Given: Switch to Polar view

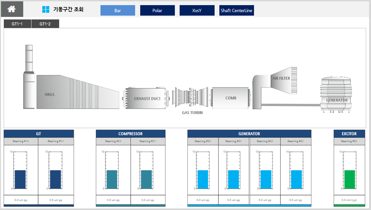Looking at the screenshot, I should click(157, 10).
